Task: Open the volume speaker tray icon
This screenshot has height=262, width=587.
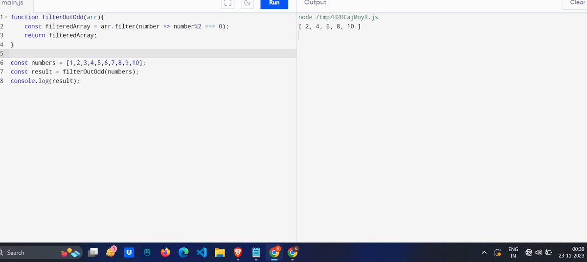Action: coord(539,253)
